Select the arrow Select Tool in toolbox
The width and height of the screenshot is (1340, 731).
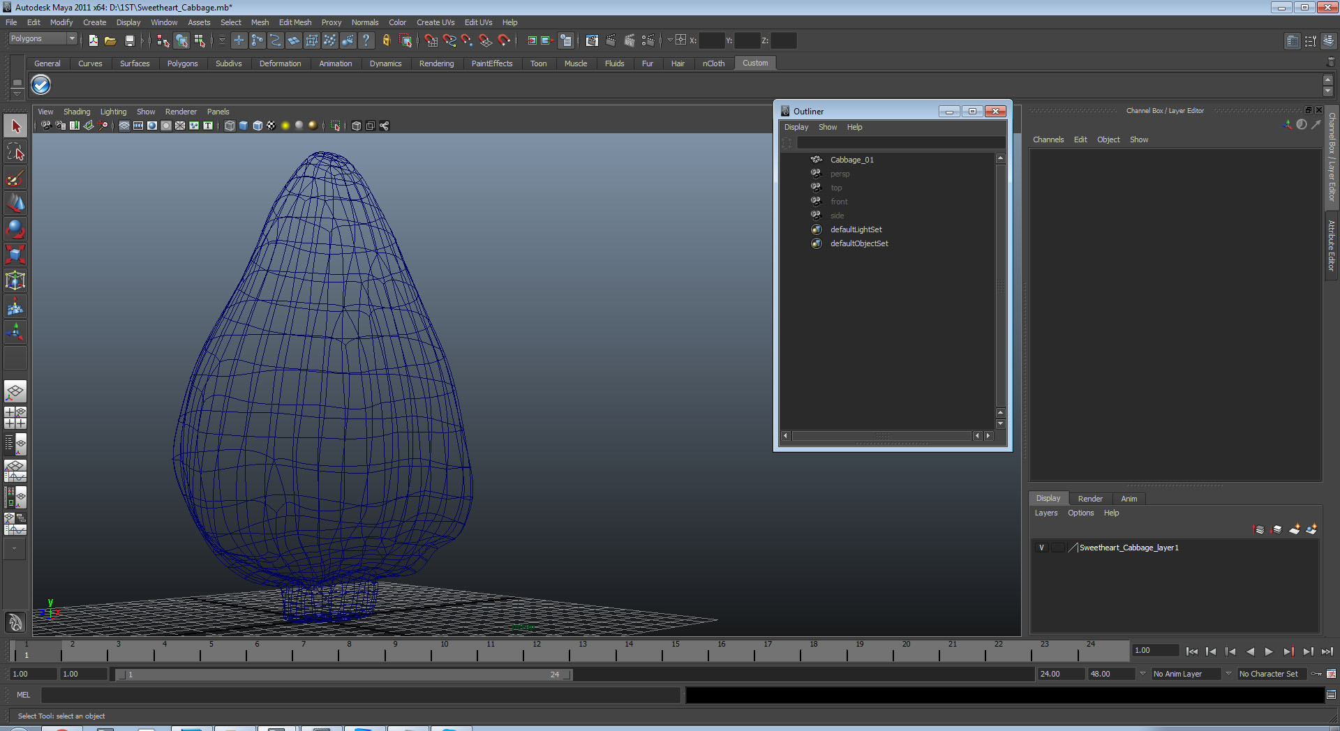[x=15, y=126]
